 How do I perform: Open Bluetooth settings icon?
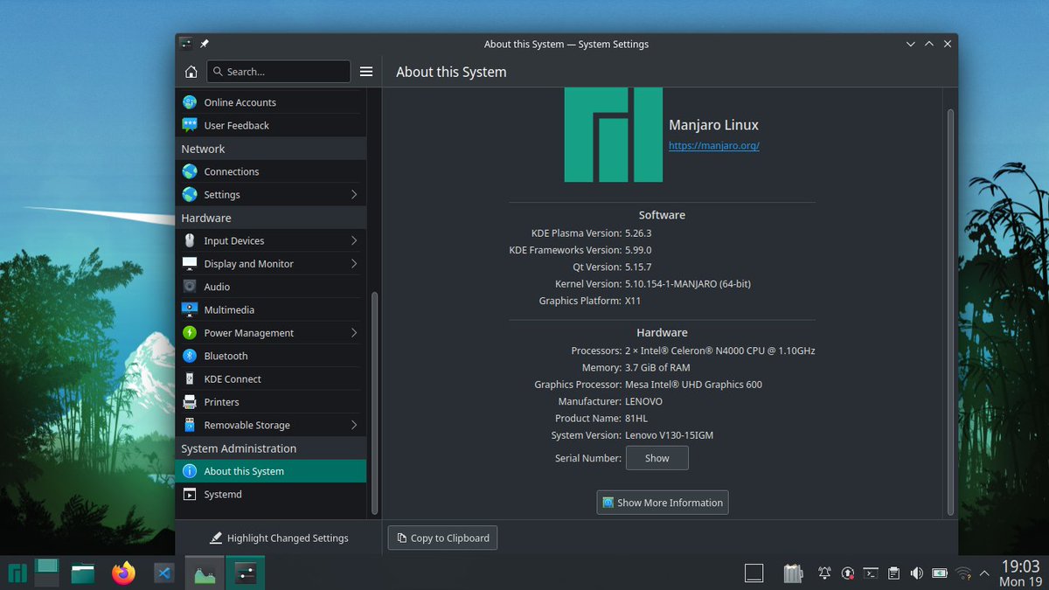pos(190,356)
